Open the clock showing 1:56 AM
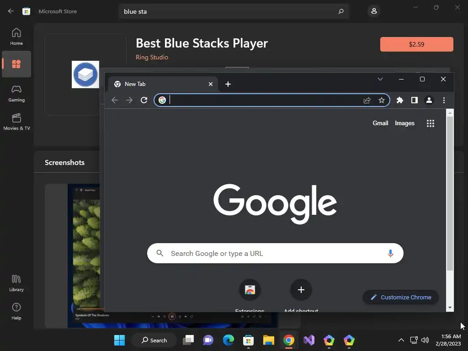Viewport: 468px width, 351px height. pos(449,340)
